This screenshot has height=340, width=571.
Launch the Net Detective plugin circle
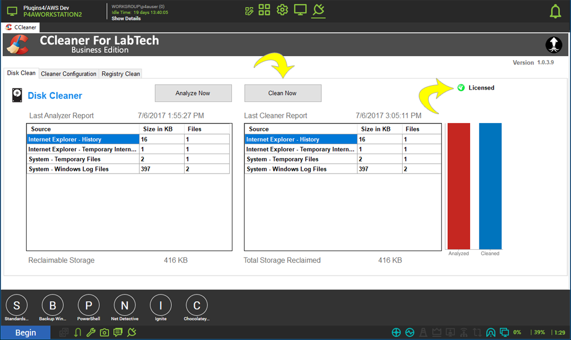[x=124, y=305]
